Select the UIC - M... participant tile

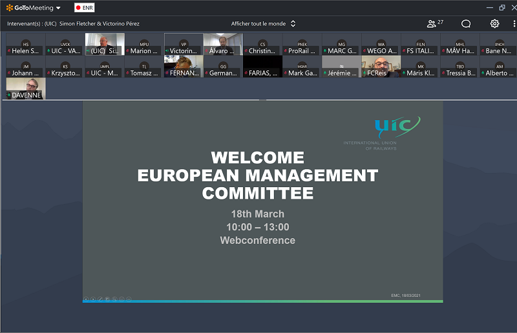pyautogui.click(x=105, y=66)
